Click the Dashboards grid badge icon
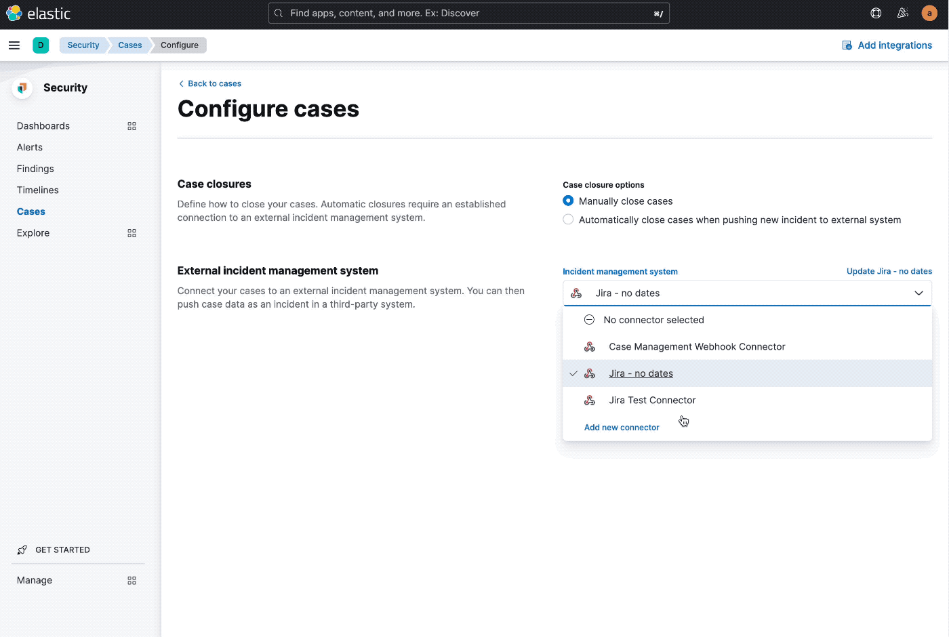 (132, 126)
